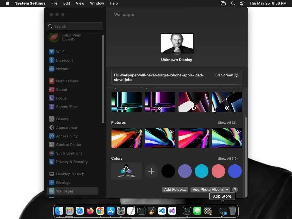
Task: Select magenta grid dynamic wallpaper thumbnail
Action: 160,102
